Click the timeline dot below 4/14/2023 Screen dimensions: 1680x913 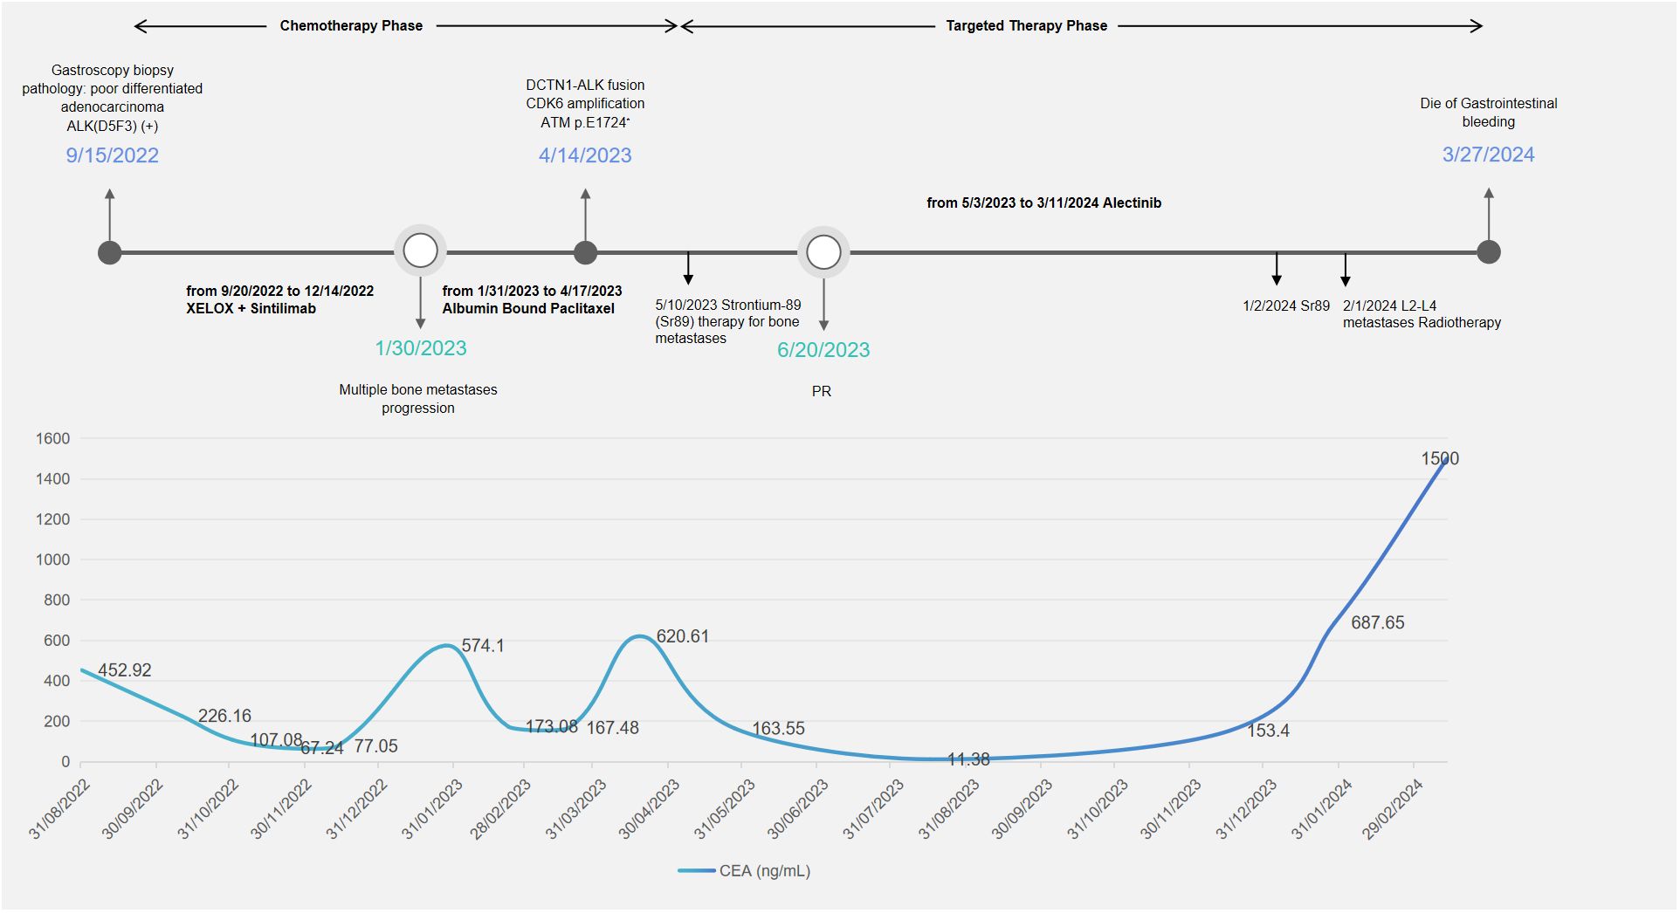585,253
